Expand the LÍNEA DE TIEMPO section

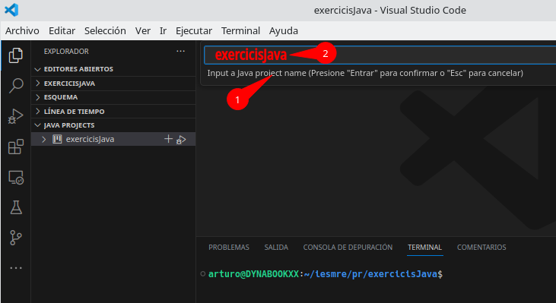113,112
